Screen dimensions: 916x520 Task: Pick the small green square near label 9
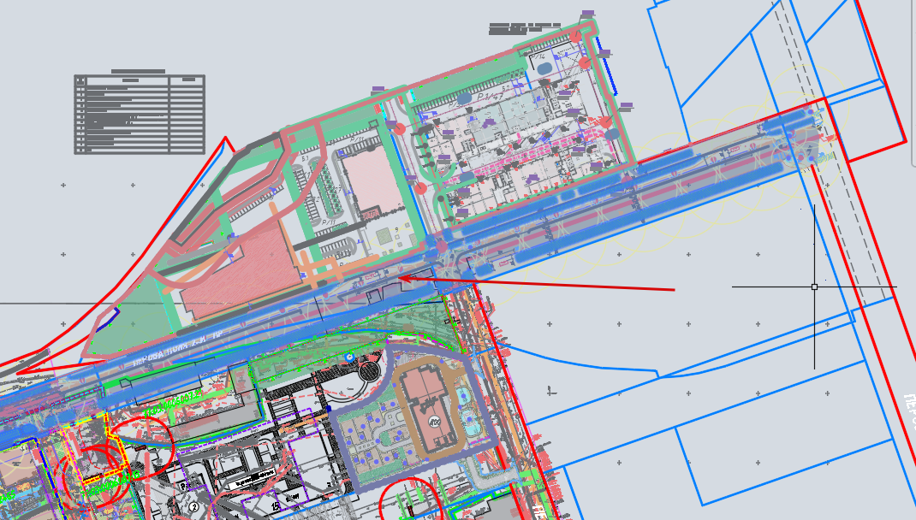coord(384,236)
